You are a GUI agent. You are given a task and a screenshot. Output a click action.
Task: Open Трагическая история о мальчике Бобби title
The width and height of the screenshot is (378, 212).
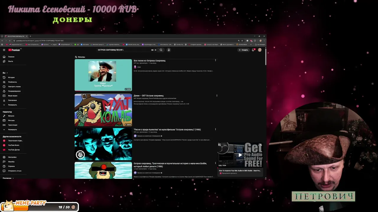point(170,165)
